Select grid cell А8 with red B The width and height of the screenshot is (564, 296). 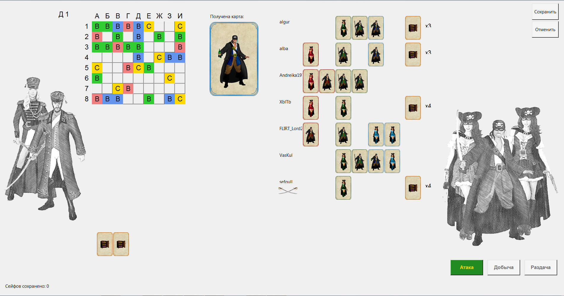click(97, 99)
